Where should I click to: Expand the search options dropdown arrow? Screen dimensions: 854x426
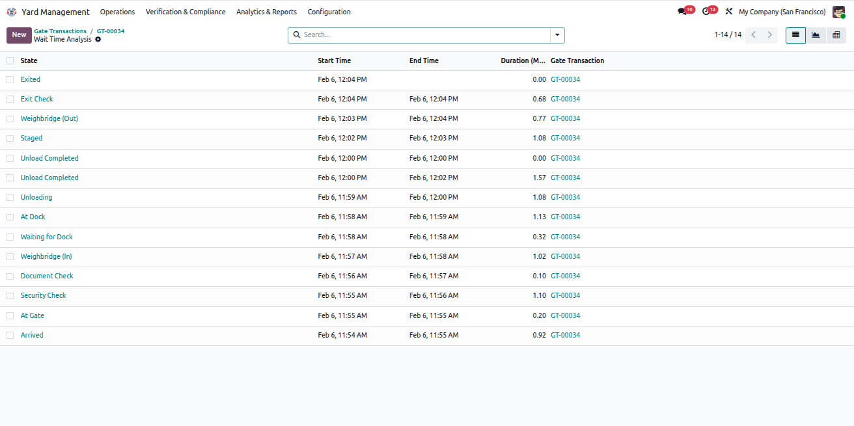point(557,35)
